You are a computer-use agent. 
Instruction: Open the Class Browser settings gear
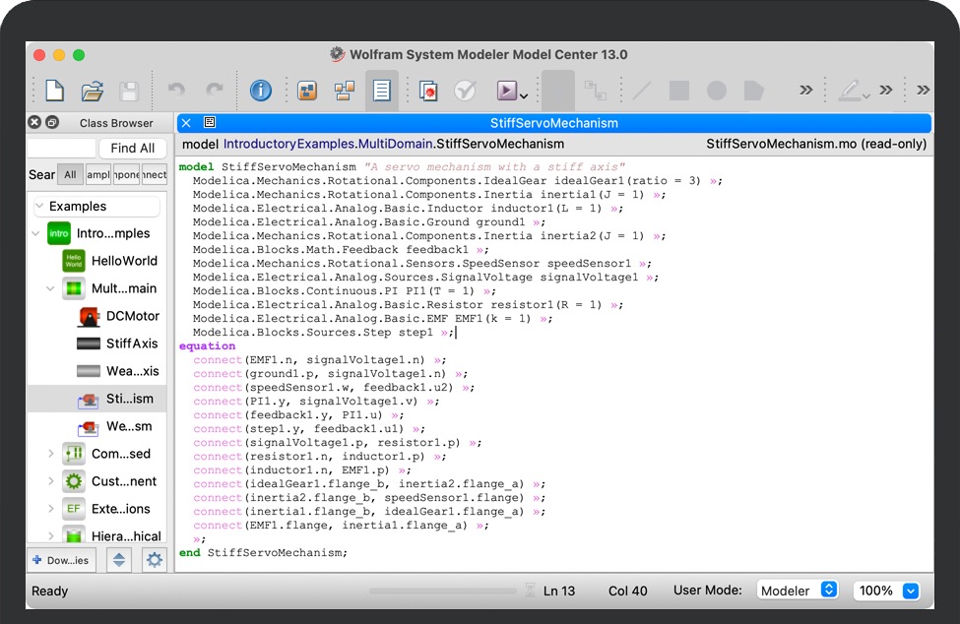click(154, 560)
